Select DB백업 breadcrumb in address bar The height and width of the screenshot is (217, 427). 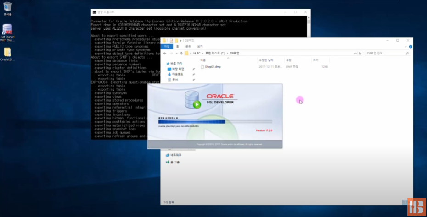235,54
